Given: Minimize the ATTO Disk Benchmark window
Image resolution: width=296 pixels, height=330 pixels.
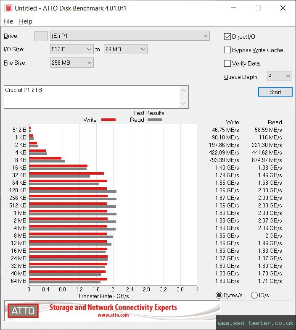Looking at the screenshot, I should point(234,8).
